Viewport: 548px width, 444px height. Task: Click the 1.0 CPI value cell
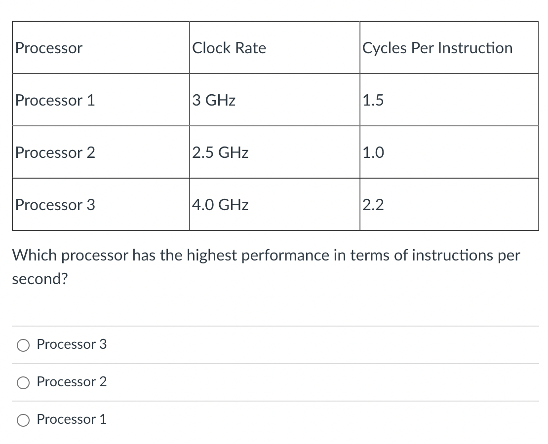pos(373,152)
